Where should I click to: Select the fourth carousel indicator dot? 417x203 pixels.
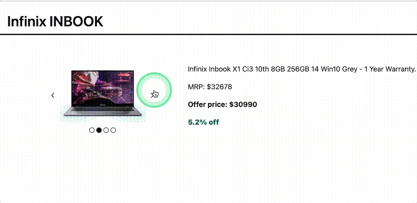tap(113, 130)
